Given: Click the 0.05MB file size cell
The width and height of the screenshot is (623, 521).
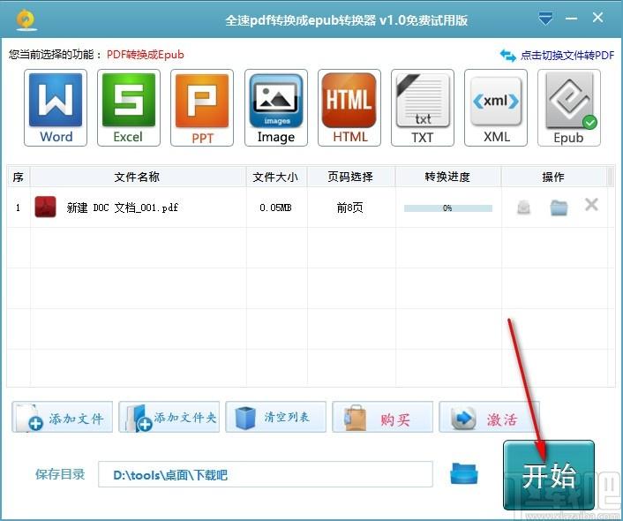Looking at the screenshot, I should pyautogui.click(x=275, y=208).
